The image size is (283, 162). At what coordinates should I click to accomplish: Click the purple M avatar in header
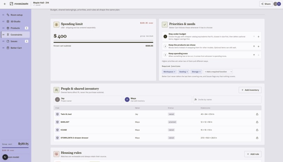click(x=279, y=4)
